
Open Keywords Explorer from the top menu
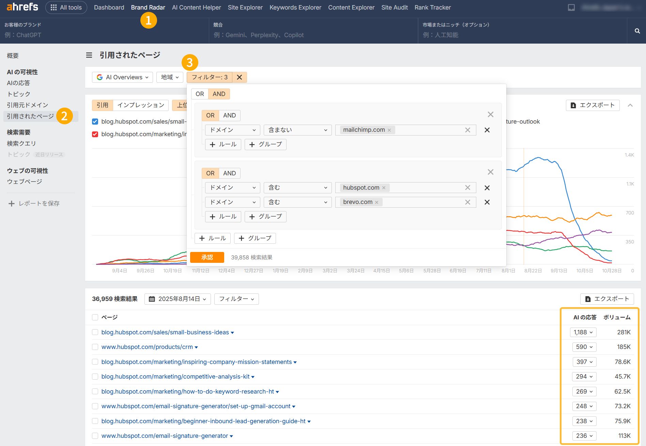click(295, 7)
